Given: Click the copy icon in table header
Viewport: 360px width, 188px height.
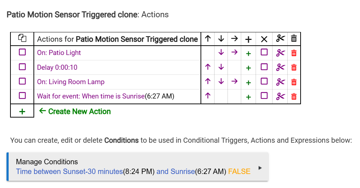Looking at the screenshot, I should pos(22,38).
